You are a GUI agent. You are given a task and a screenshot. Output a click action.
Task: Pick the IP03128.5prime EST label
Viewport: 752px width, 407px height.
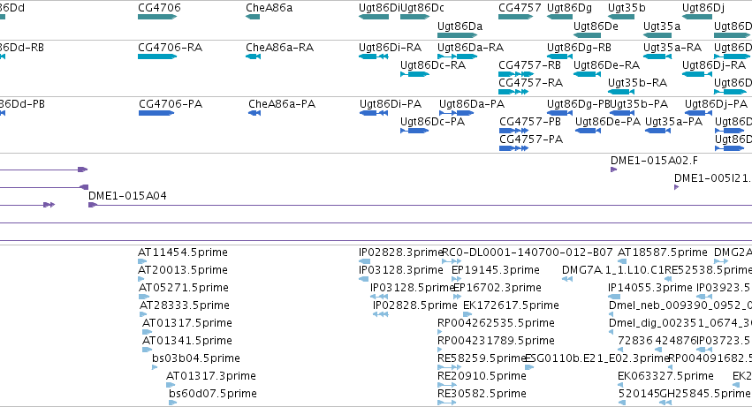tap(413, 288)
